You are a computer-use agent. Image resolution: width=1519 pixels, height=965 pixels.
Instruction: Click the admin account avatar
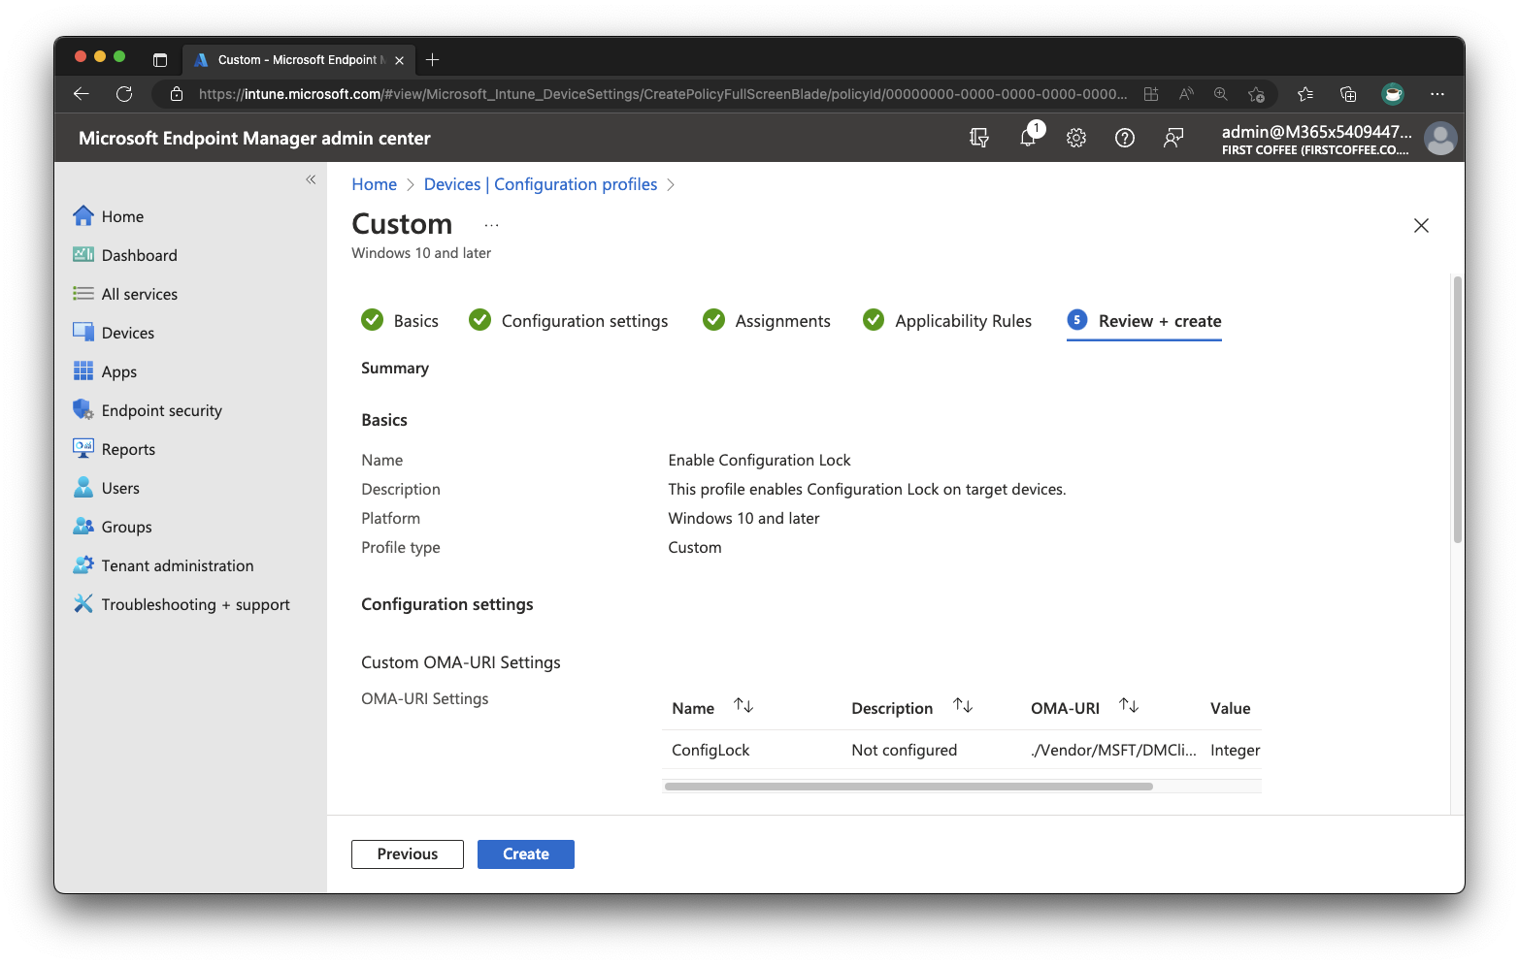pos(1440,137)
